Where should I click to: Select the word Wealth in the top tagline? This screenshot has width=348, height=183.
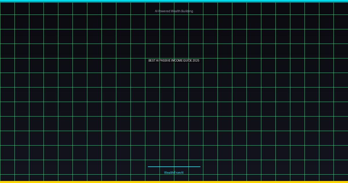point(176,11)
